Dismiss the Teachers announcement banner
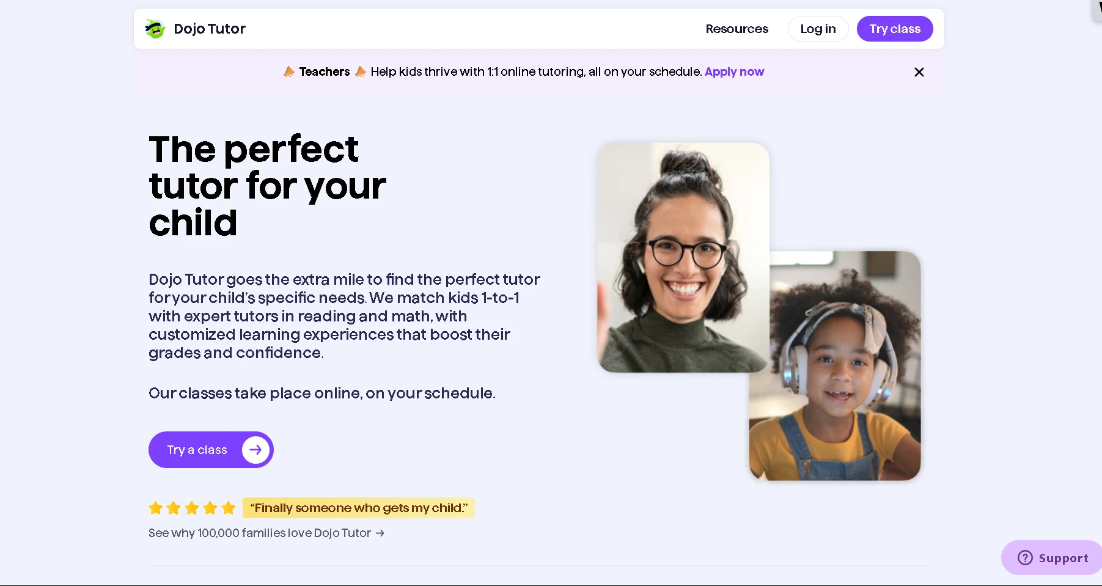Image resolution: width=1102 pixels, height=586 pixels. coord(919,72)
